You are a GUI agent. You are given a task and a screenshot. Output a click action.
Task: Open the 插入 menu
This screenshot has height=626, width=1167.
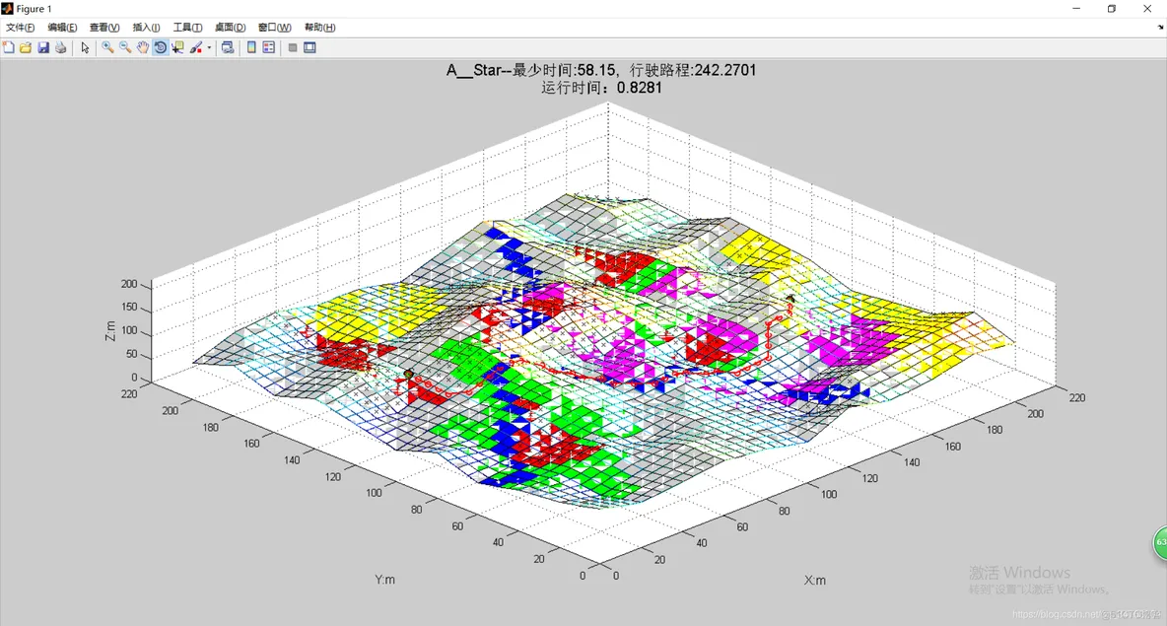pos(146,27)
